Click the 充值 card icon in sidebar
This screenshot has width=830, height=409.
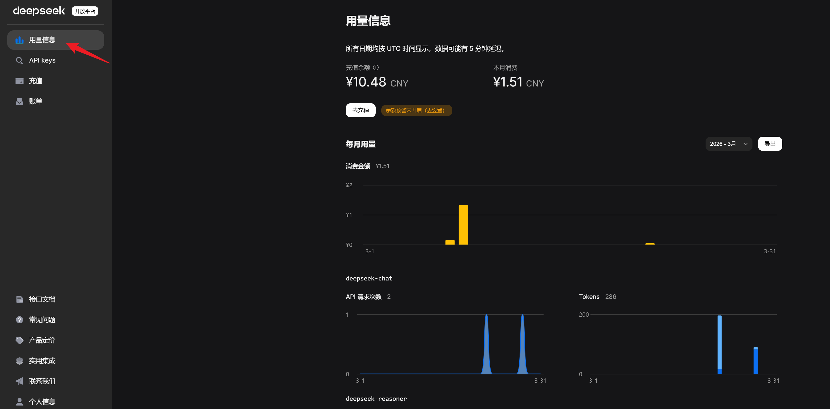pos(19,81)
